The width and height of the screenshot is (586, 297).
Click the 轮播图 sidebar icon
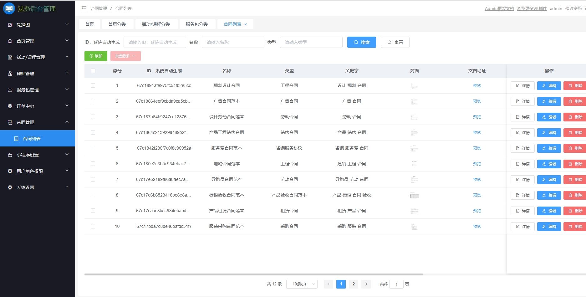10,25
